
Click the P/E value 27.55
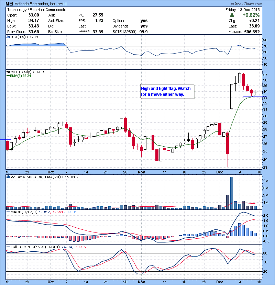[x=98, y=15]
